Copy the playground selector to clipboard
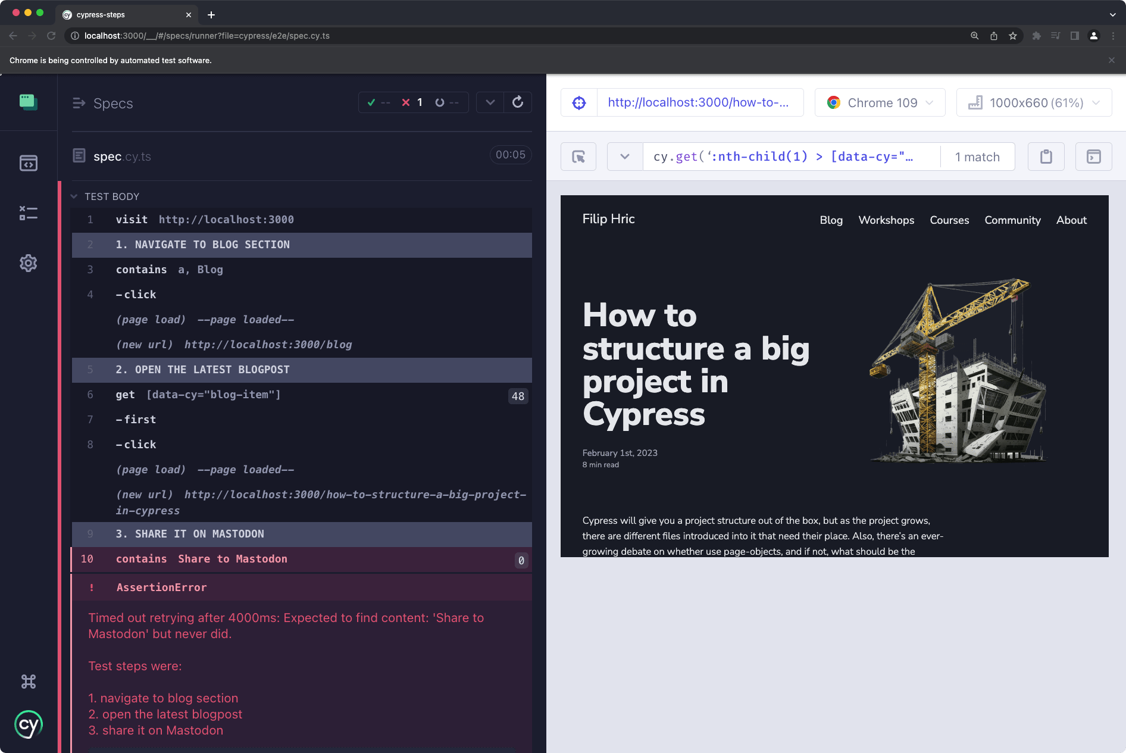Image resolution: width=1126 pixels, height=753 pixels. 1046,156
